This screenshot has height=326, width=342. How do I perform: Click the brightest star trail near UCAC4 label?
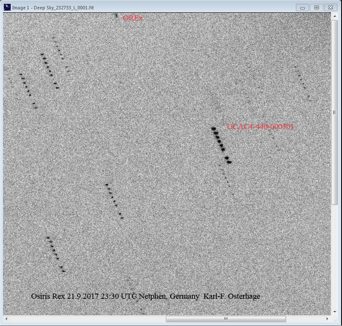coord(221,144)
